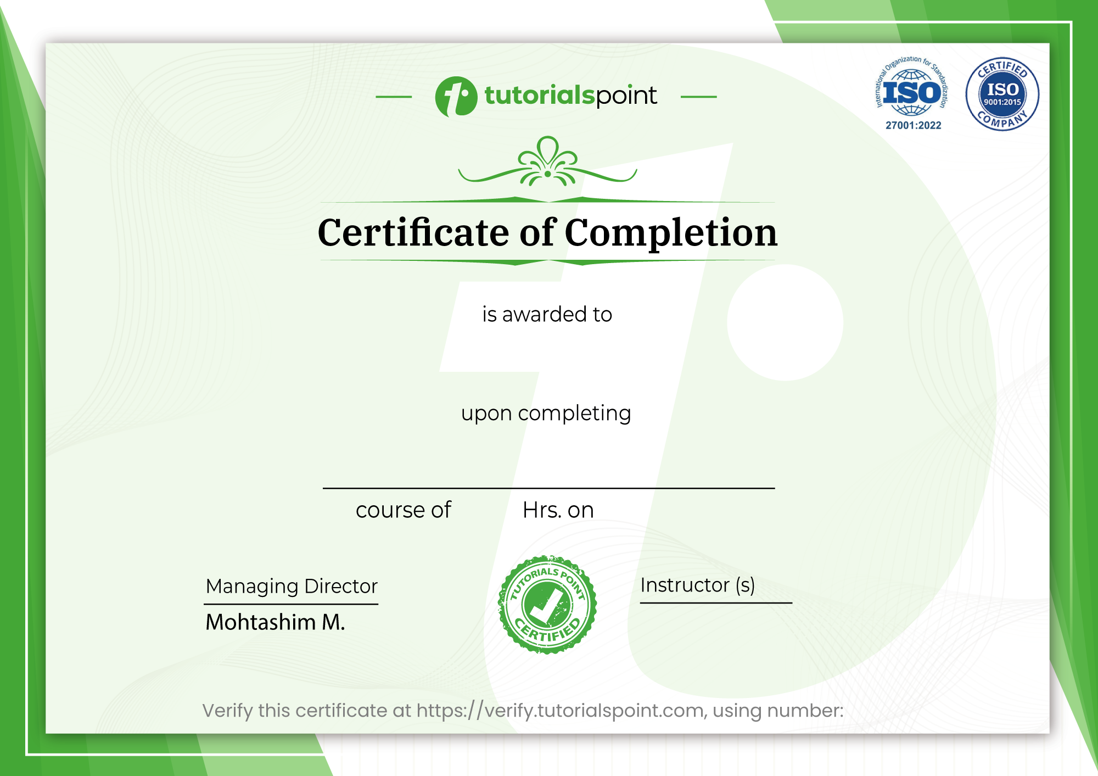Click the tutorialspoint brand name text
Screen dimensions: 1098x776
tap(570, 96)
